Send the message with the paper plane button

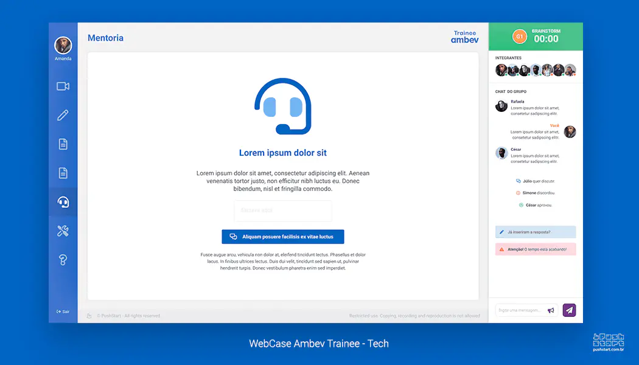tap(569, 310)
